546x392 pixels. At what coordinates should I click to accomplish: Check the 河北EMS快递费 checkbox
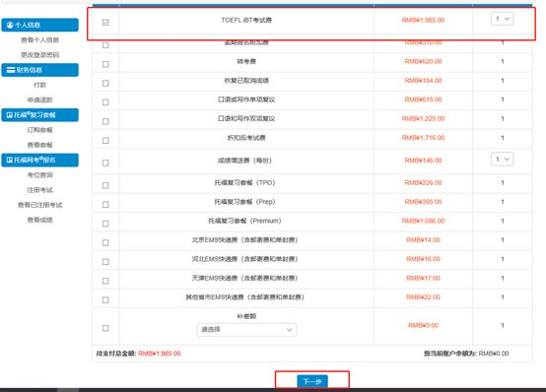coord(105,262)
